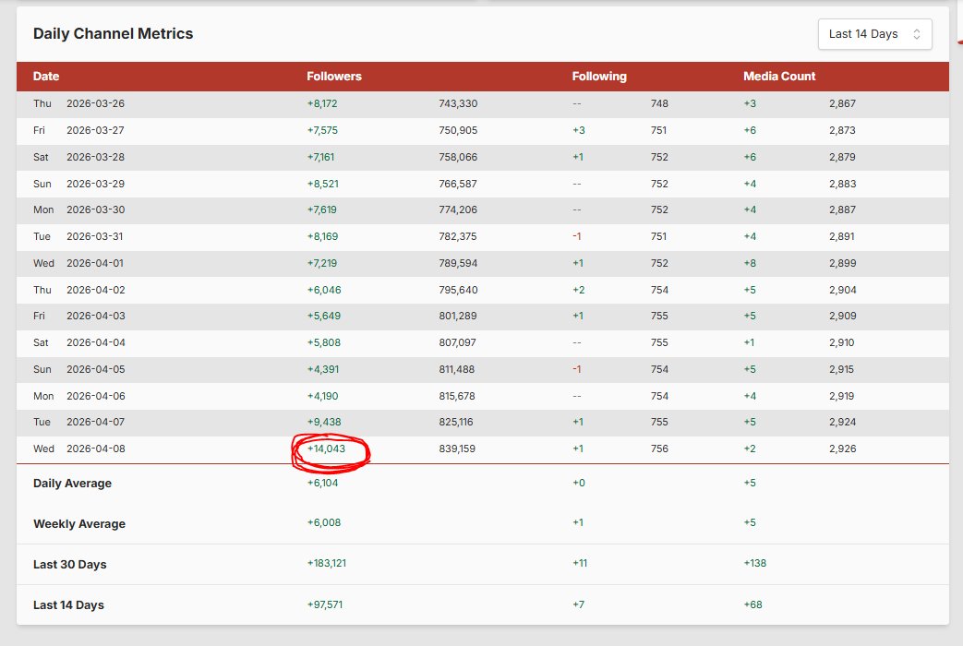Screen dimensions: 963x646
Task: Click the Followers column header
Action: pyautogui.click(x=334, y=77)
